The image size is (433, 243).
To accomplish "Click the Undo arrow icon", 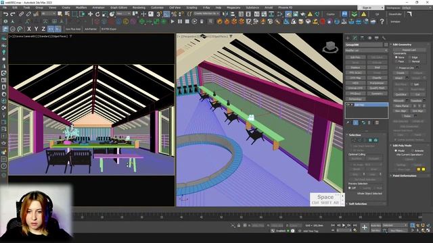I will 5,14.
